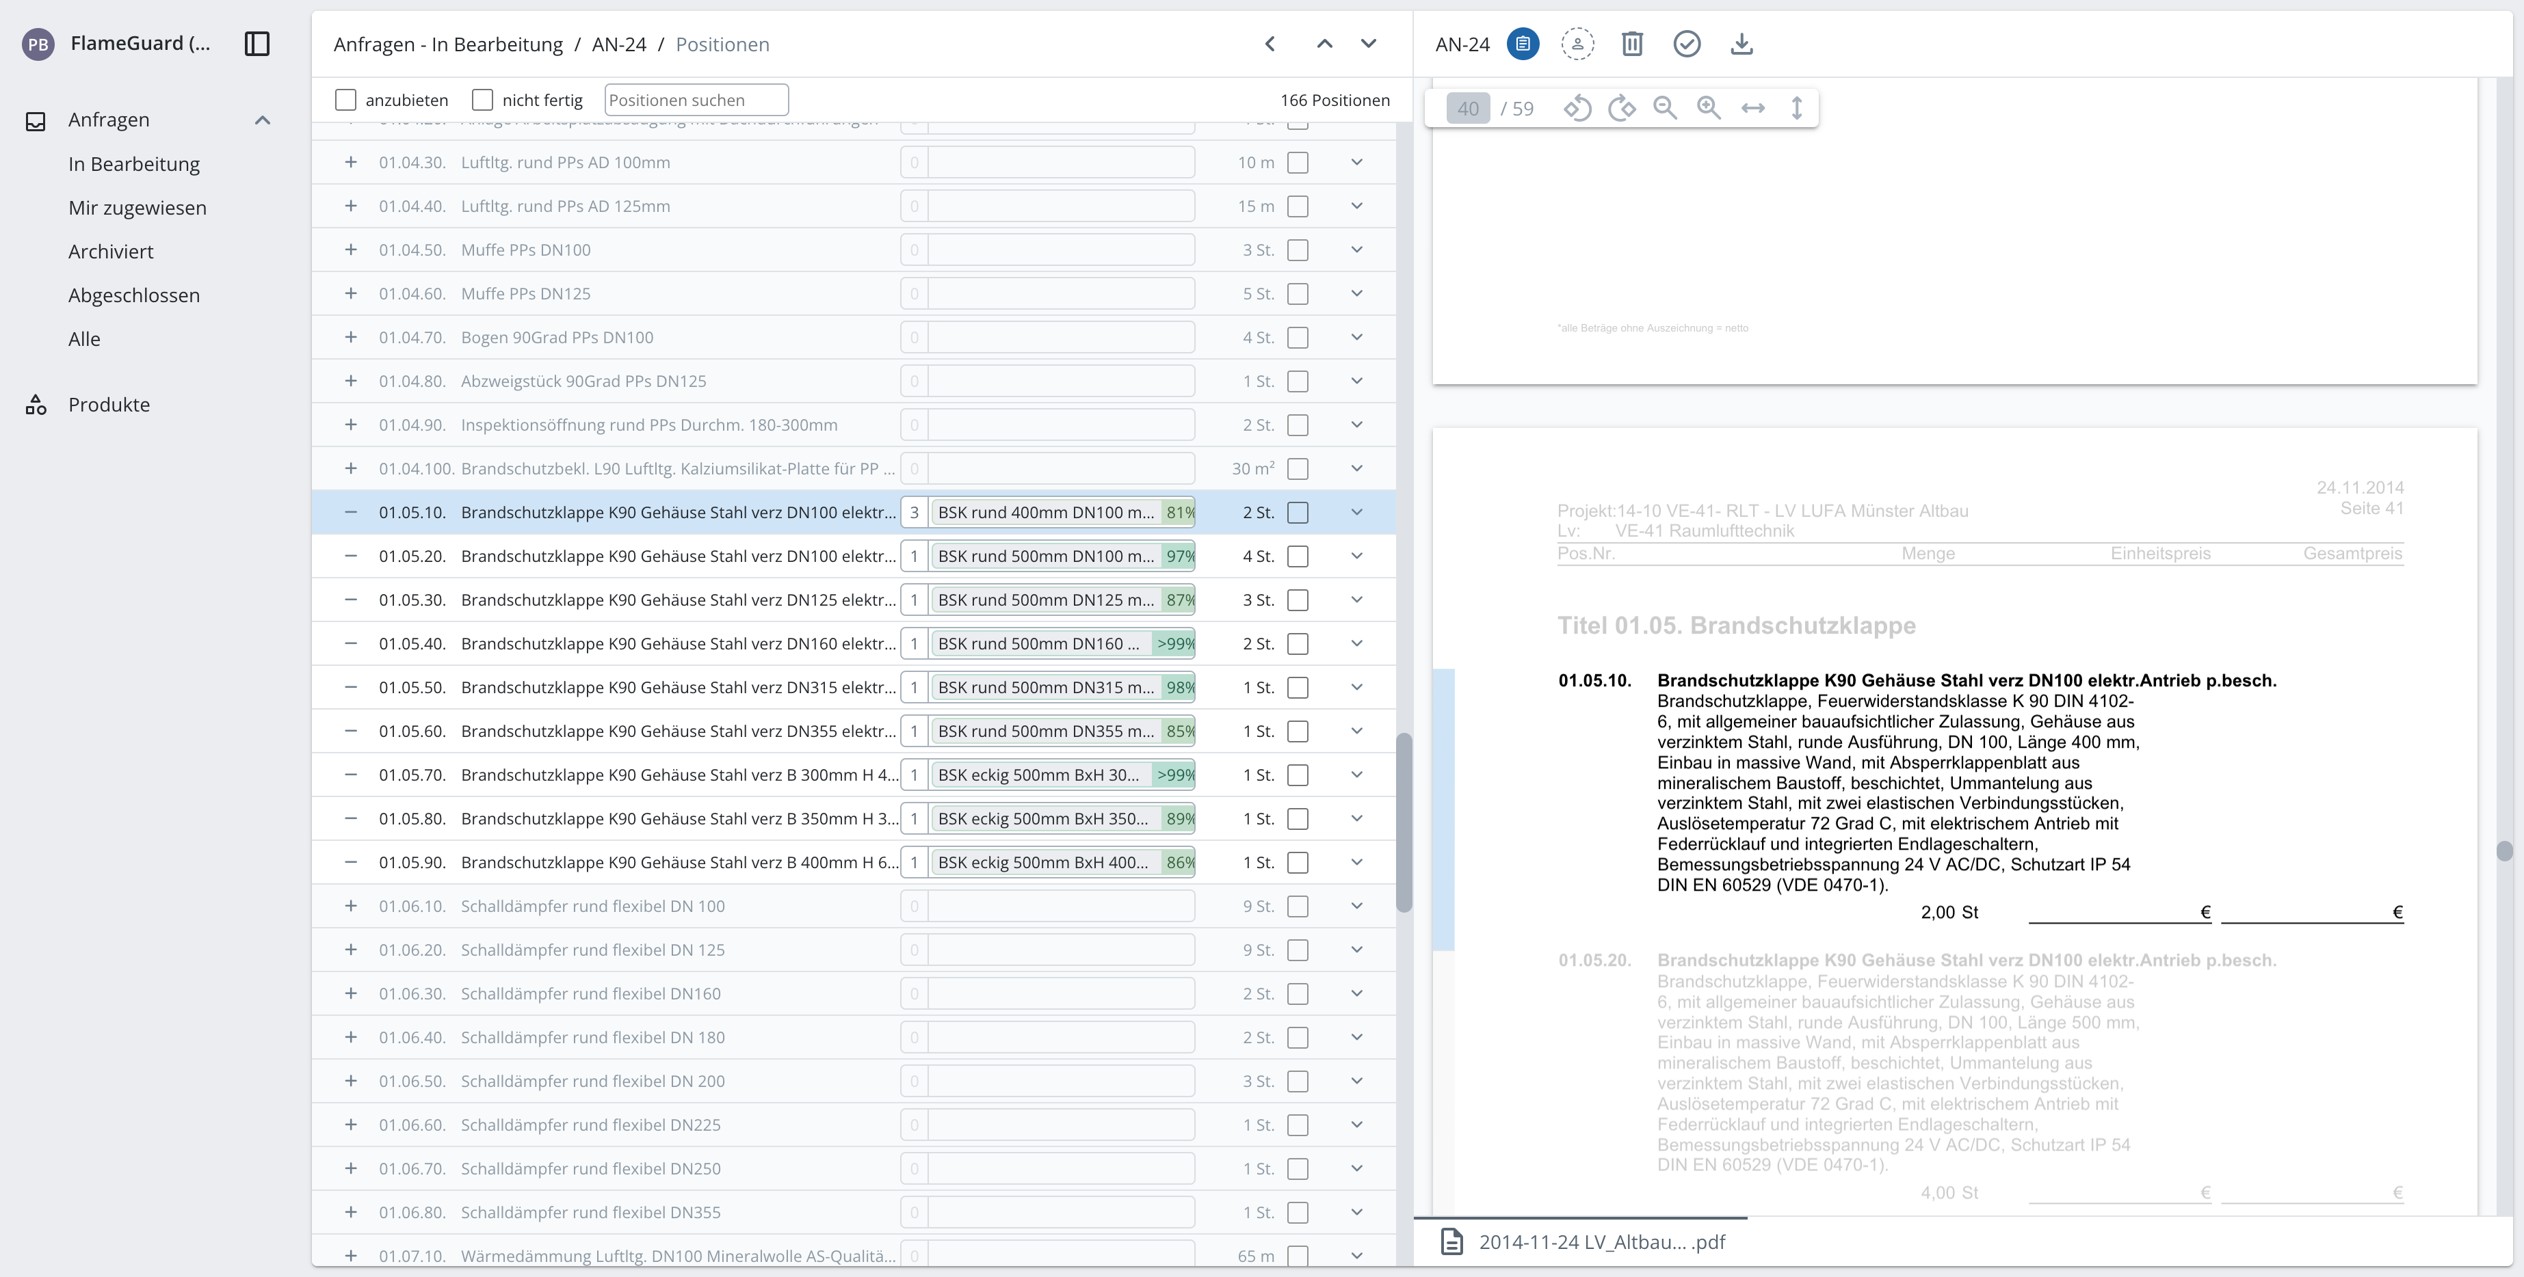Check the box for position 01.06.20.
Image resolution: width=2524 pixels, height=1277 pixels.
(x=1298, y=950)
